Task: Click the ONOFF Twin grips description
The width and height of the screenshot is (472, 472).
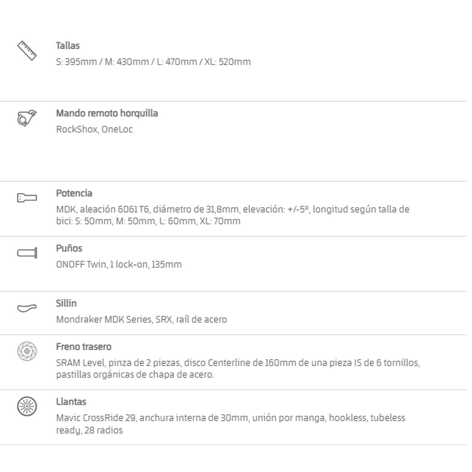Action: (x=119, y=265)
